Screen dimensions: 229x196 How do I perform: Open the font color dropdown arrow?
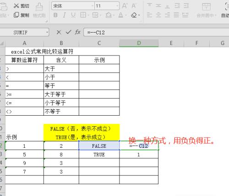click(126, 15)
